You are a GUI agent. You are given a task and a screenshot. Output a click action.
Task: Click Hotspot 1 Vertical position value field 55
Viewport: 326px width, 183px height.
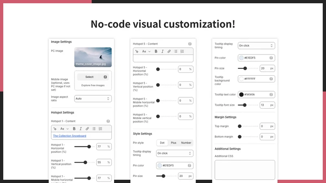coord(104,162)
